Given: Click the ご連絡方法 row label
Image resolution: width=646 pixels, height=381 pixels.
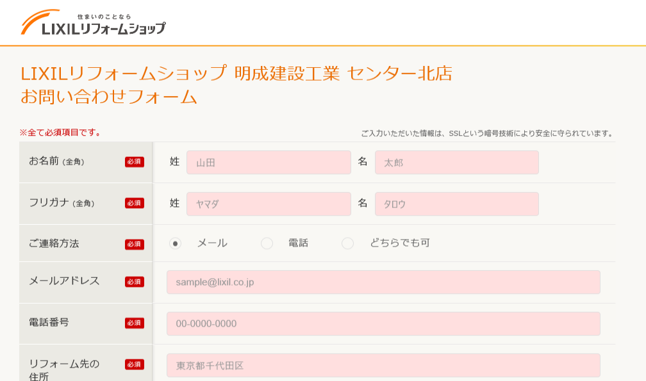Looking at the screenshot, I should [54, 243].
